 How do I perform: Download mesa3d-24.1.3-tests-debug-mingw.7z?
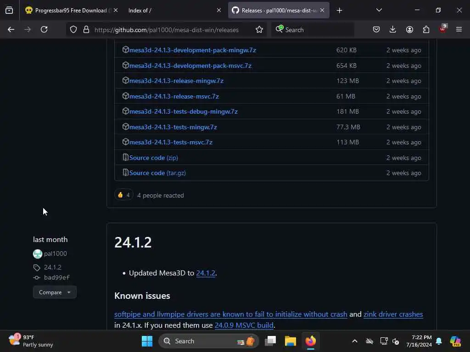tap(184, 111)
